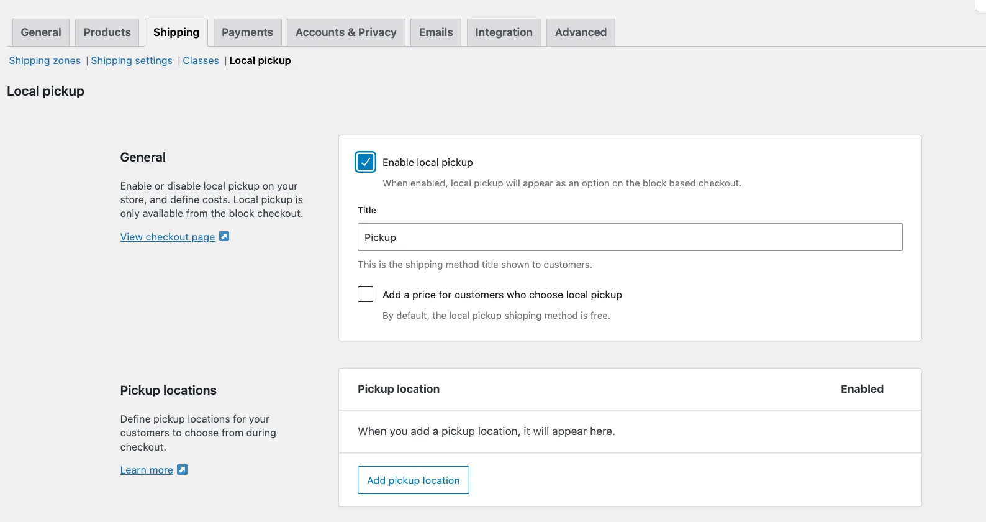The image size is (986, 522).
Task: Click external link icon beside View checkout page
Action: click(224, 236)
